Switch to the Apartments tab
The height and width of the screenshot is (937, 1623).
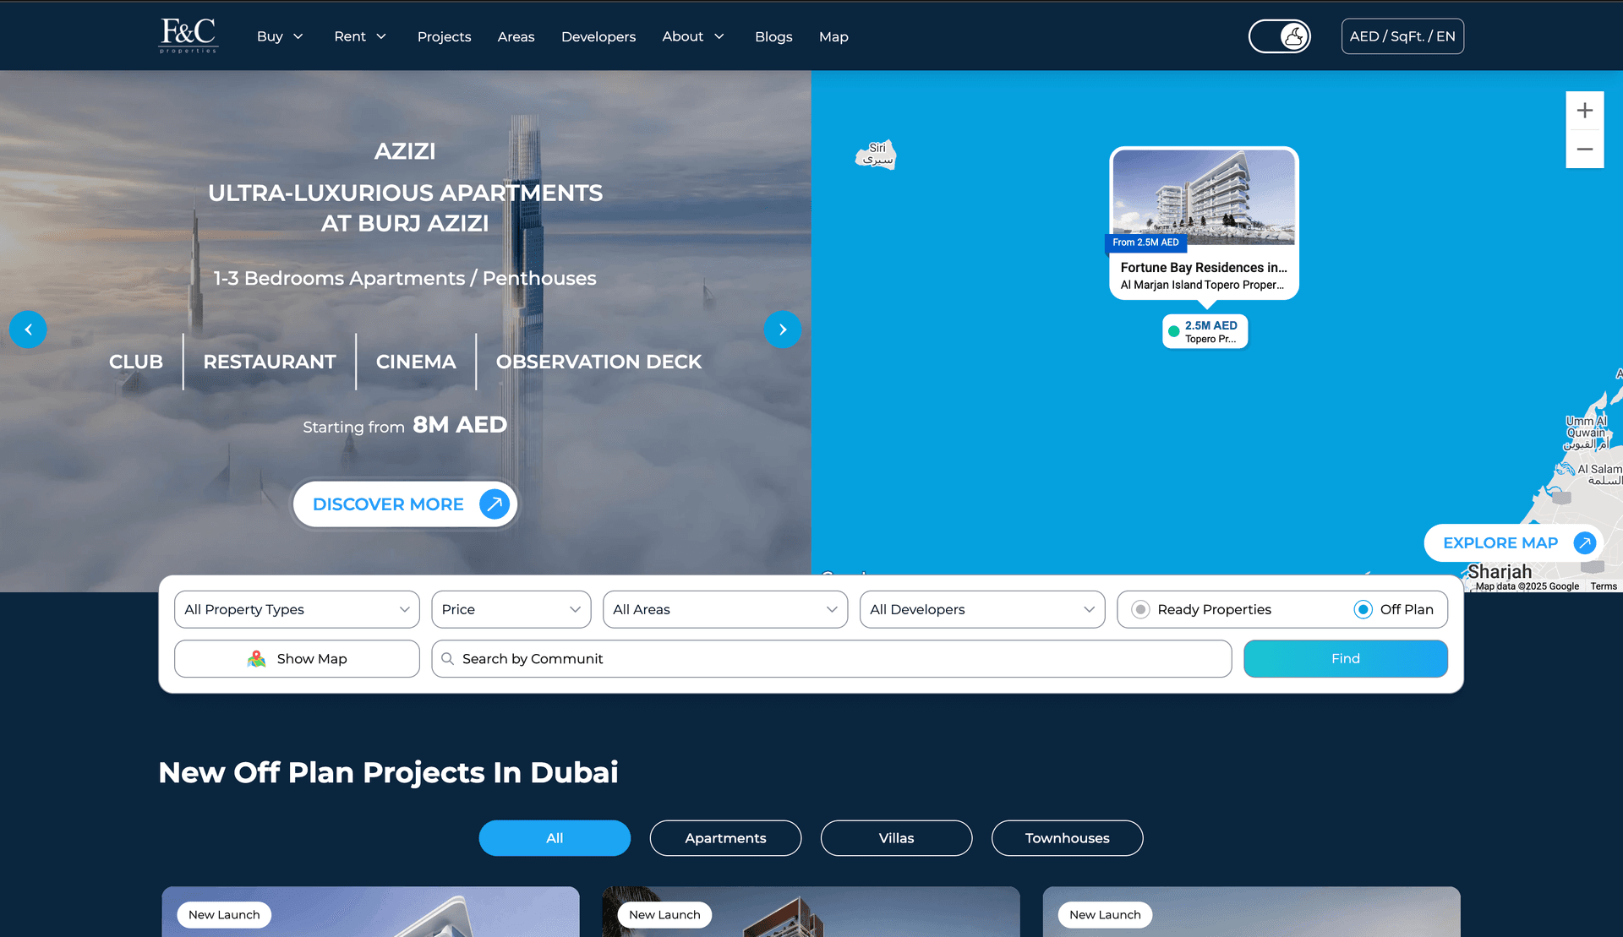(725, 837)
